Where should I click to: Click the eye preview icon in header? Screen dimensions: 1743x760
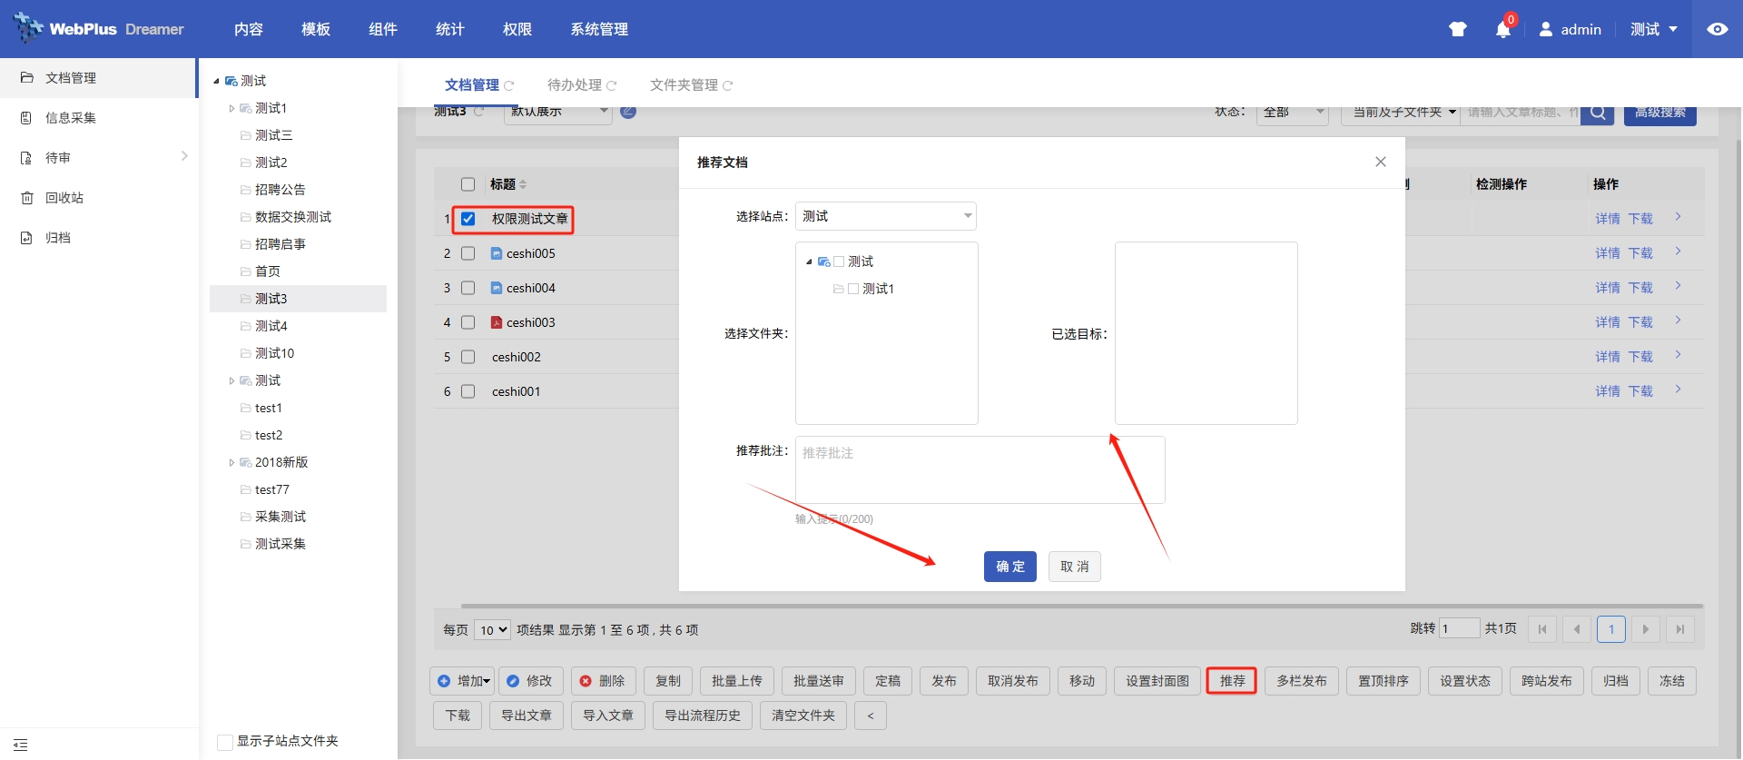point(1717,29)
